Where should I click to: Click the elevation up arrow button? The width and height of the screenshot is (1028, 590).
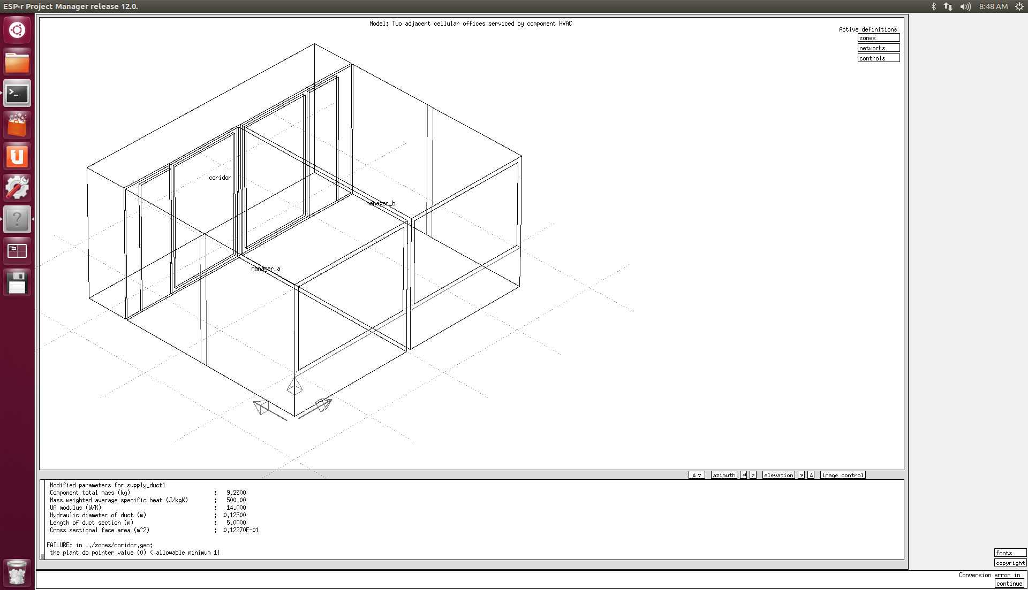811,475
